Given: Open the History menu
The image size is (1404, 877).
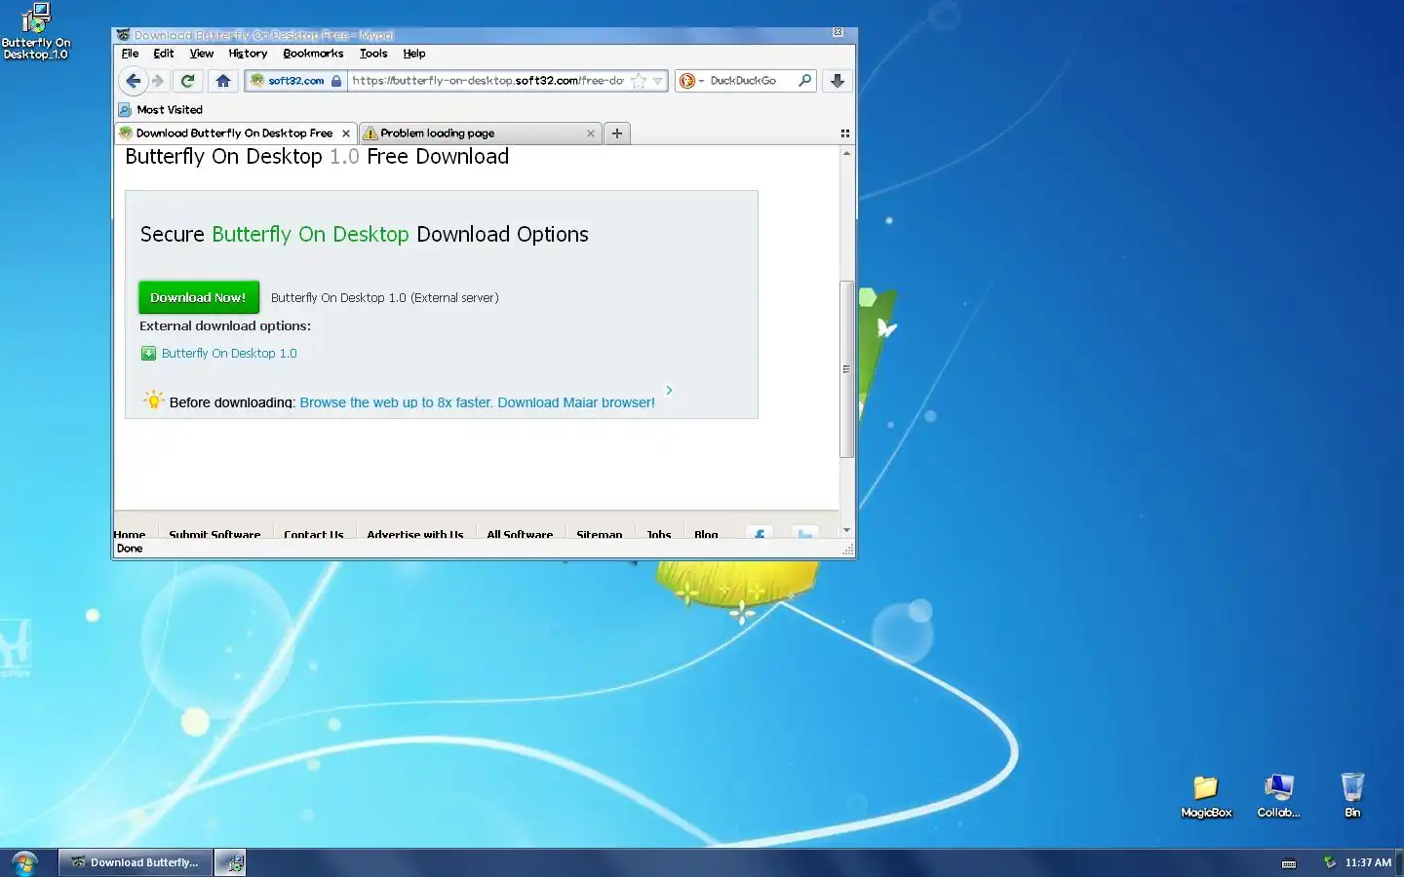Looking at the screenshot, I should click(248, 54).
